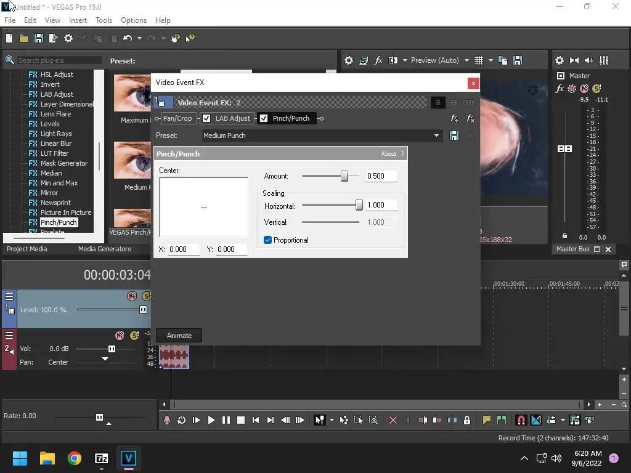Click the Pause button in transport
Screen dimensions: 631x473
click(226, 420)
